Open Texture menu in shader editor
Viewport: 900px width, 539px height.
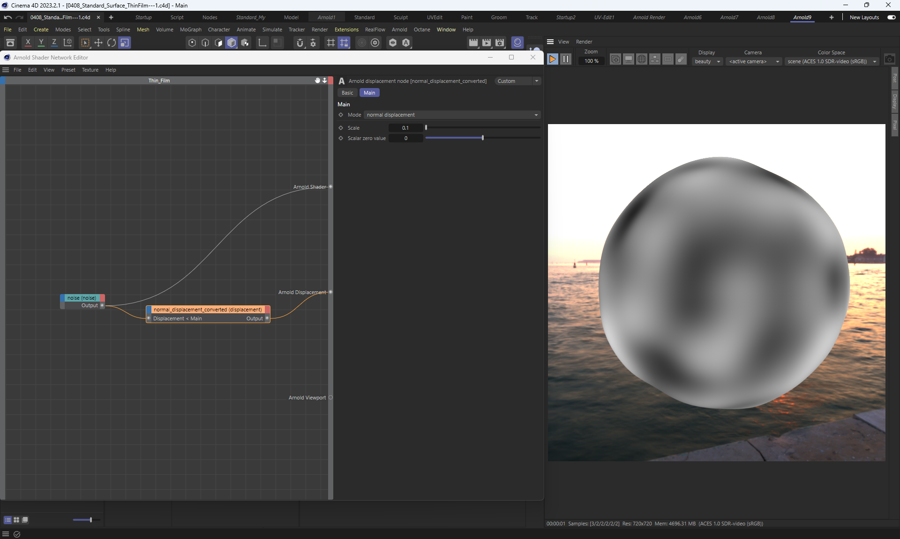(90, 70)
